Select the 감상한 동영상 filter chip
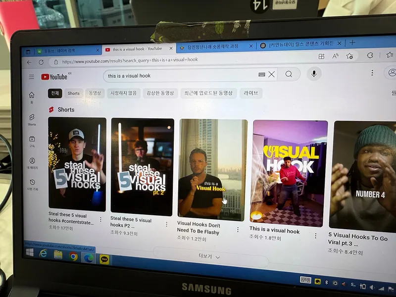Viewport: 396px width, 297px height. [x=160, y=93]
